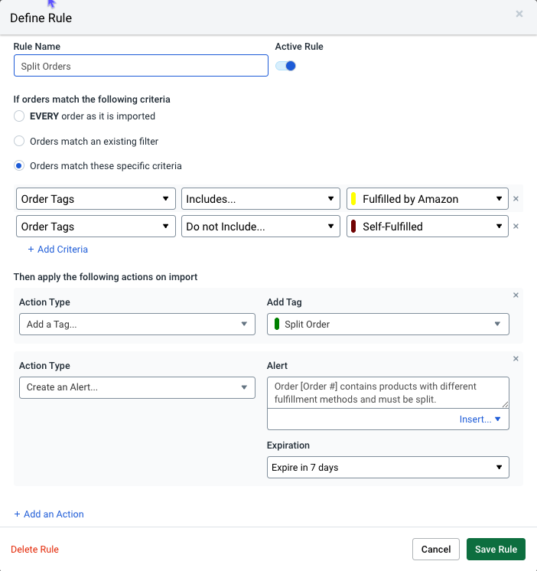The width and height of the screenshot is (537, 571).
Task: Open the Fulfilled by Amazon tag dropdown
Action: click(428, 199)
